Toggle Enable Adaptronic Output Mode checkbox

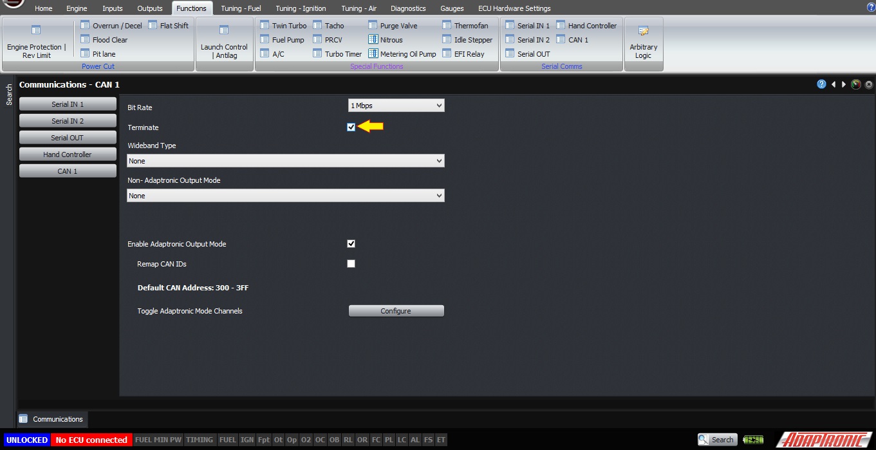coord(351,243)
